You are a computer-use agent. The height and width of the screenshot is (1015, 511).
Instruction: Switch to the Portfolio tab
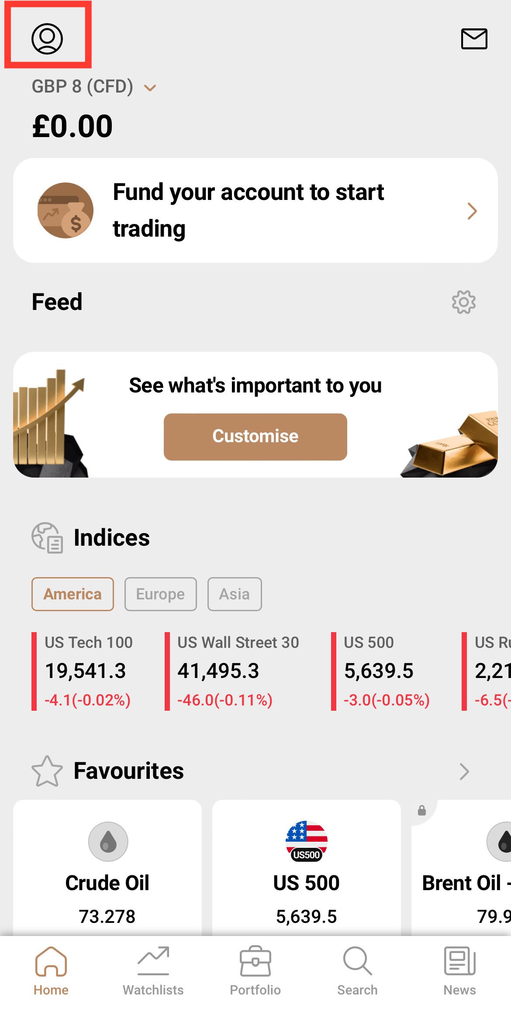tap(255, 971)
